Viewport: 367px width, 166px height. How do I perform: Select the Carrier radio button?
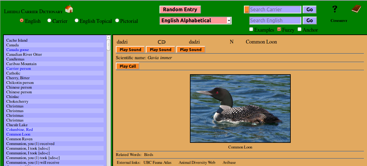click(x=49, y=21)
